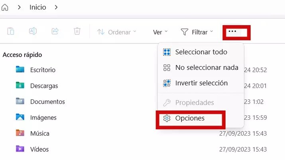Click the Delete trash can icon

click(77, 32)
